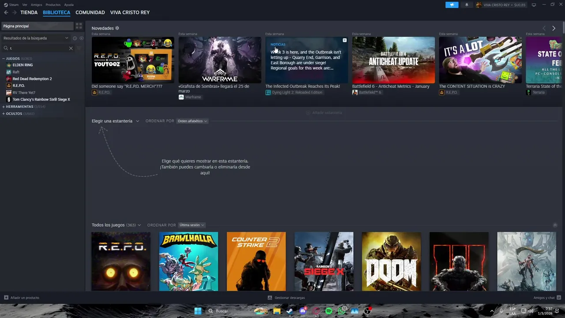
Task: Open WhatsApp from the taskbar
Action: [341, 311]
